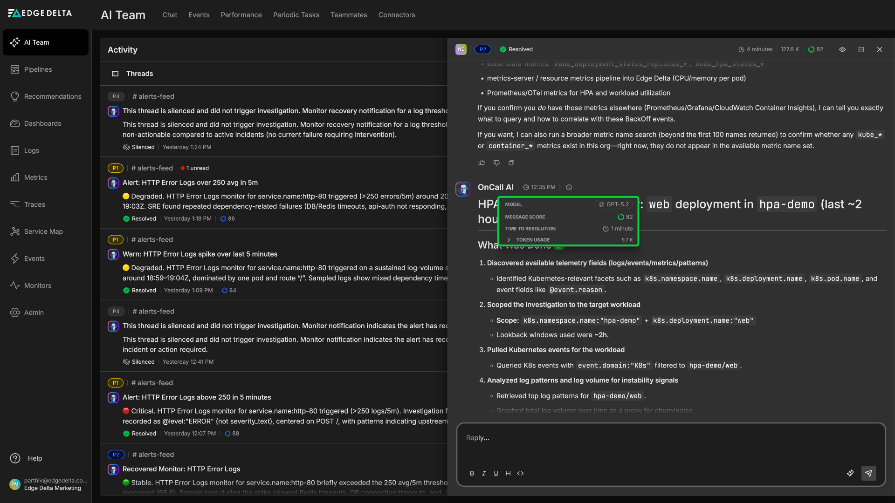895x503 pixels.
Task: Select the Pipelines icon in the sidebar
Action: pos(15,69)
